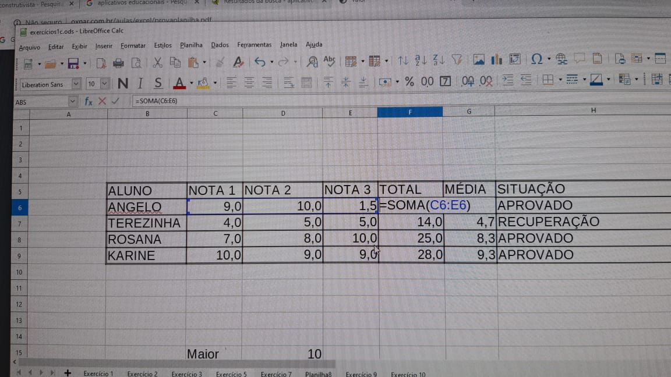Expand the Name Box ABS dropdown
Viewport: 671px width, 377px height.
(72, 102)
